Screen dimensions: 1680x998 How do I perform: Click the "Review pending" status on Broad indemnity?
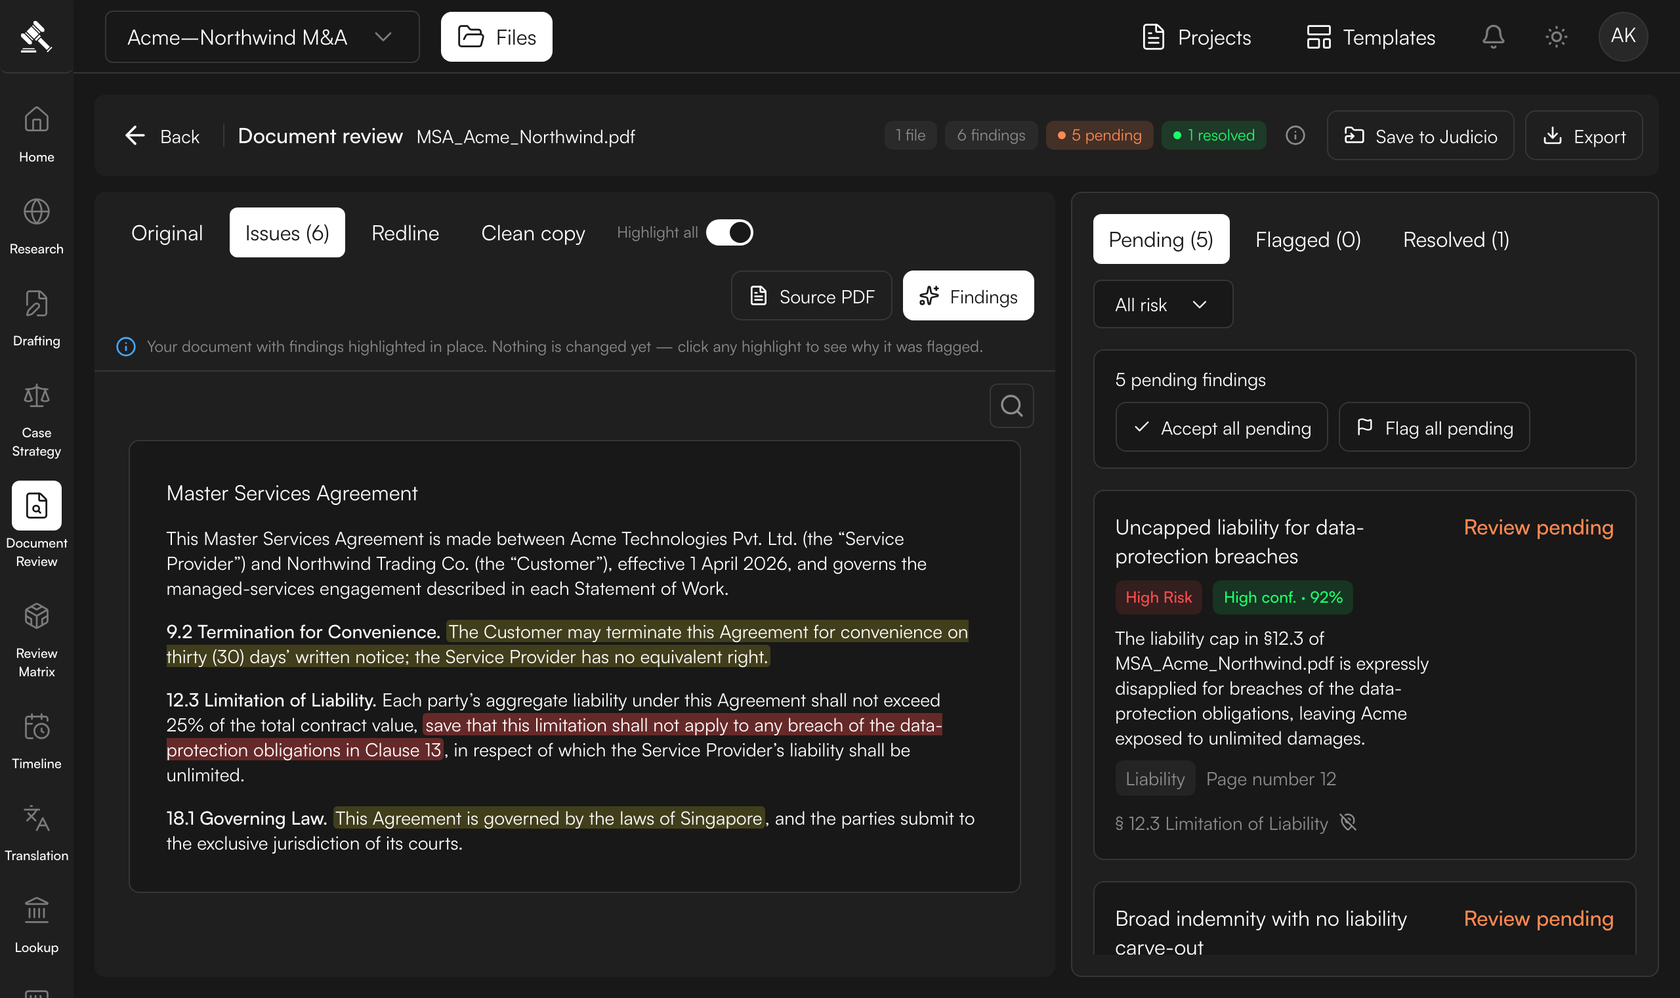(1538, 919)
